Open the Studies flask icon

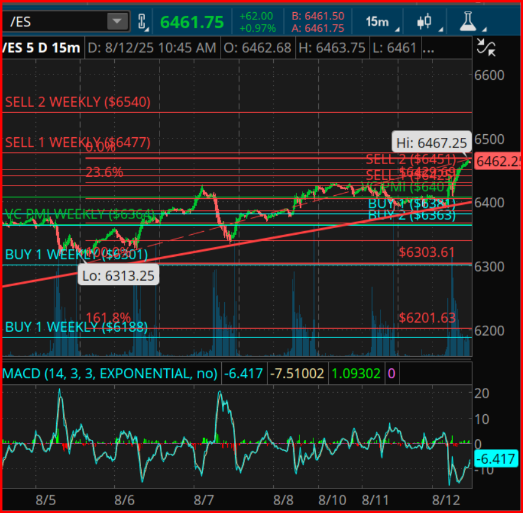pyautogui.click(x=467, y=21)
